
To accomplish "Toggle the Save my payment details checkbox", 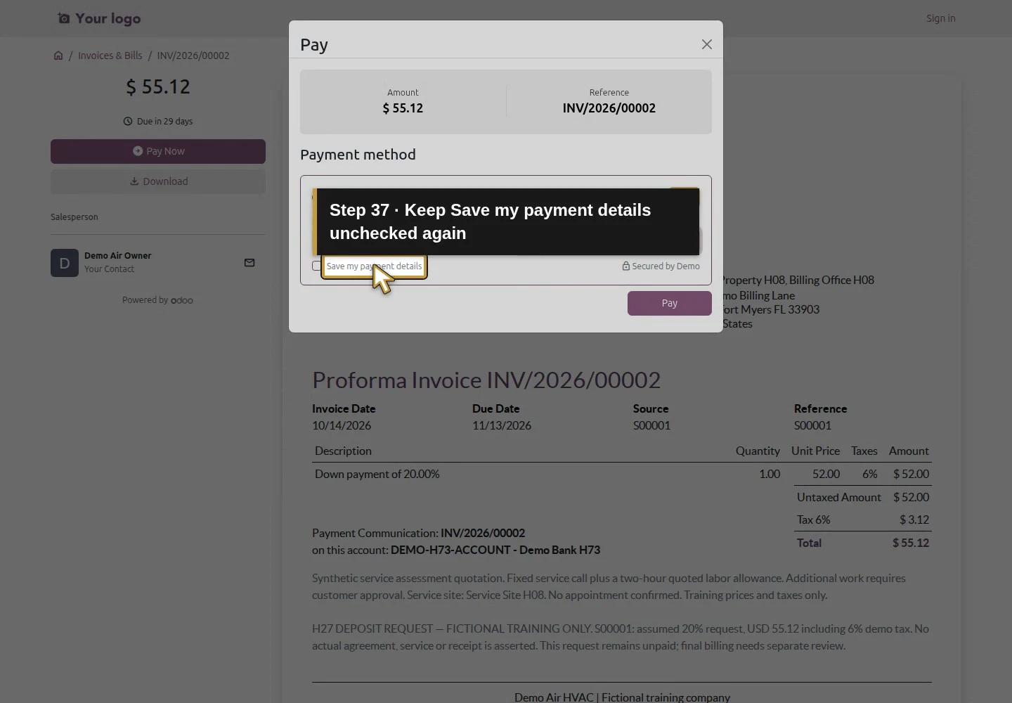I will [x=316, y=266].
